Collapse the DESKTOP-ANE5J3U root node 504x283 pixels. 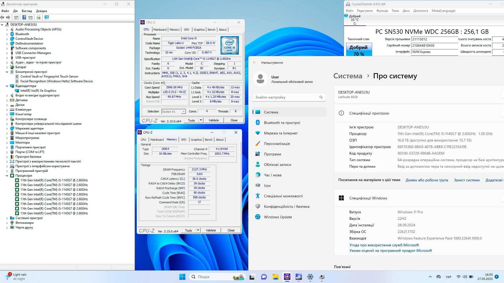coord(2,25)
